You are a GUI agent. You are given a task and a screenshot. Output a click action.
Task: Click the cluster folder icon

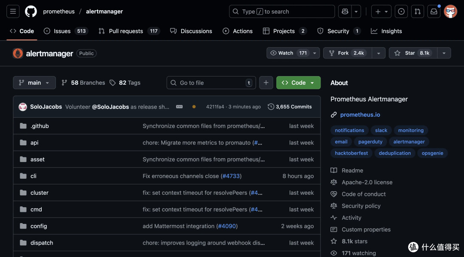pyautogui.click(x=23, y=193)
